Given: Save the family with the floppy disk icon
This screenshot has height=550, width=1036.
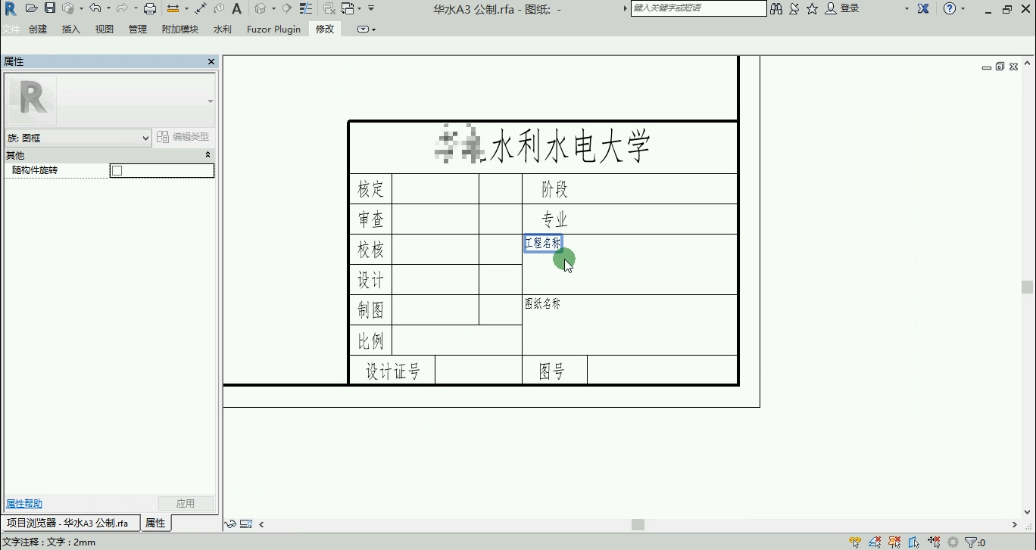Looking at the screenshot, I should tap(50, 8).
